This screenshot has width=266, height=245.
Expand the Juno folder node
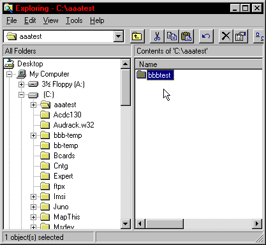(33, 207)
